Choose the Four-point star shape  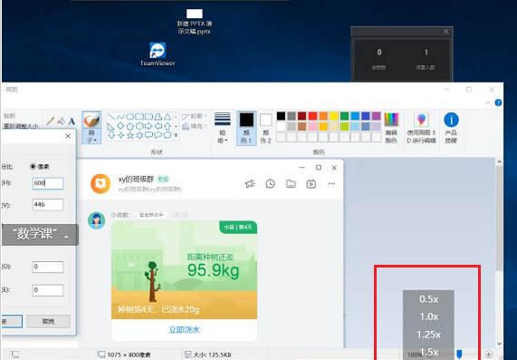120,135
